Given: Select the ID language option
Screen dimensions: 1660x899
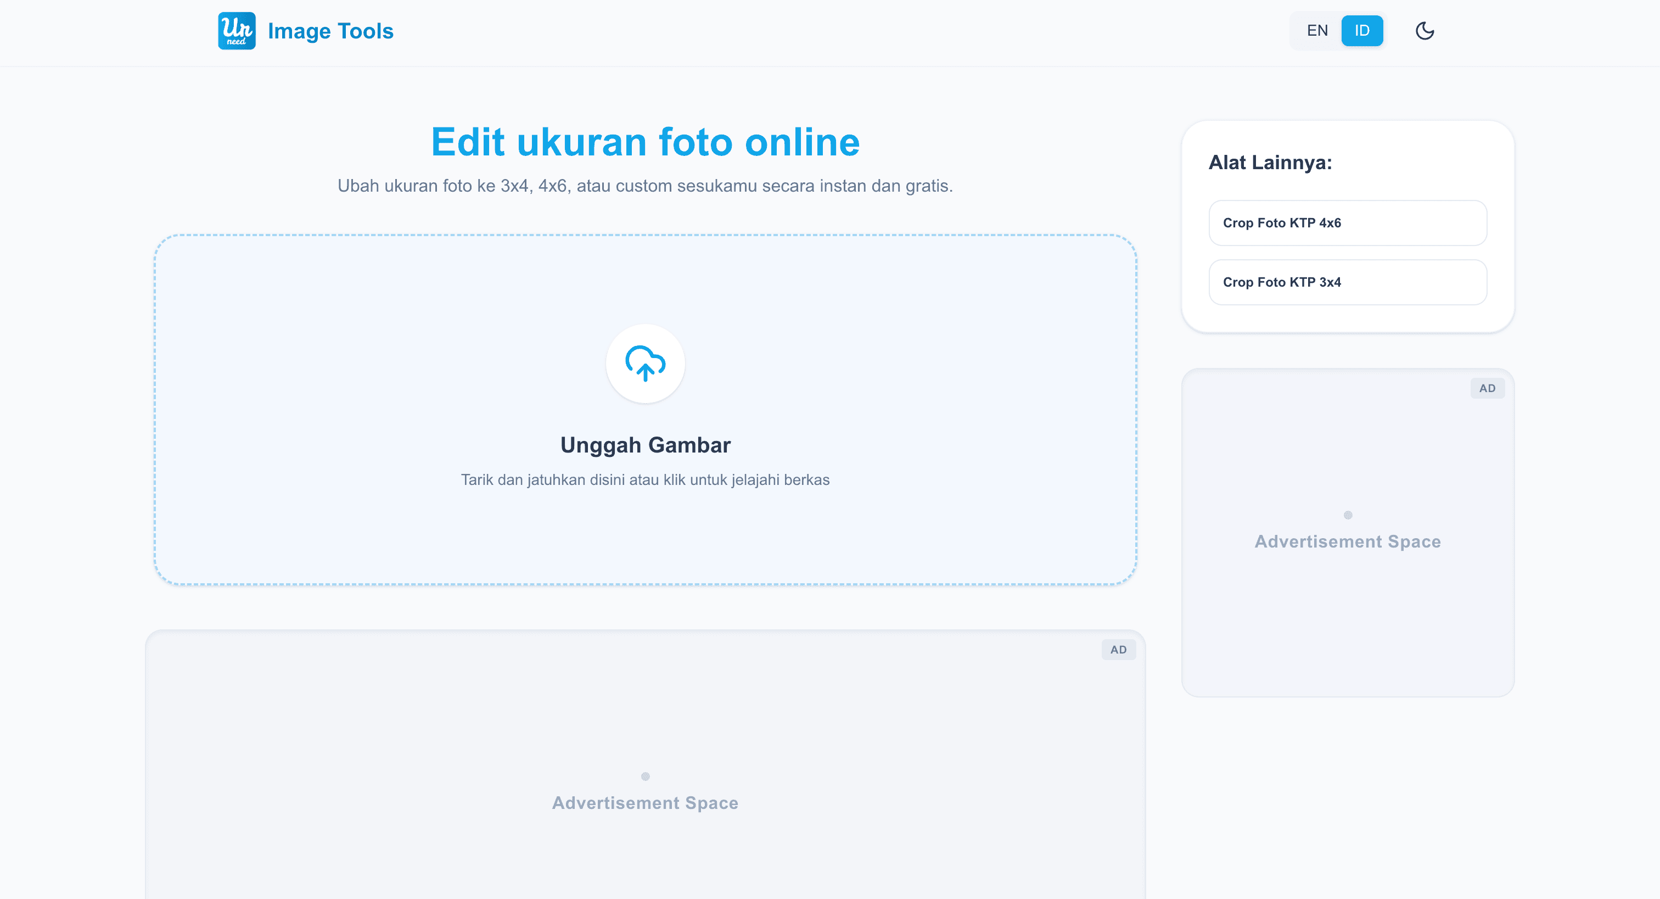Looking at the screenshot, I should click(1361, 30).
